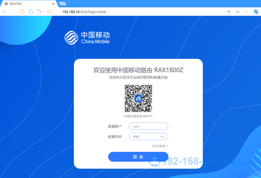Go back with the browser back arrow
Image resolution: width=261 pixels, height=178 pixels.
coord(5,11)
